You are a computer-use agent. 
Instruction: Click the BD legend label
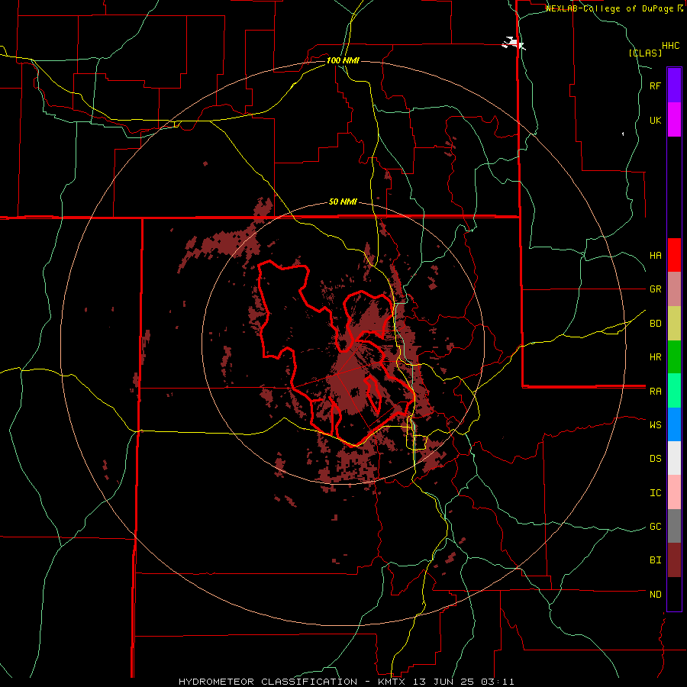coord(655,324)
